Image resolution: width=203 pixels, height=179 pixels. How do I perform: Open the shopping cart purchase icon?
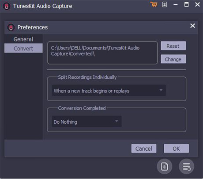(154, 4)
